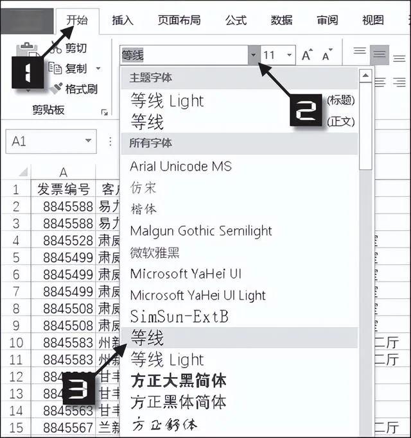The width and height of the screenshot is (411, 438).
Task: Click the select-all corner triangle
Action: pyautogui.click(x=24, y=172)
